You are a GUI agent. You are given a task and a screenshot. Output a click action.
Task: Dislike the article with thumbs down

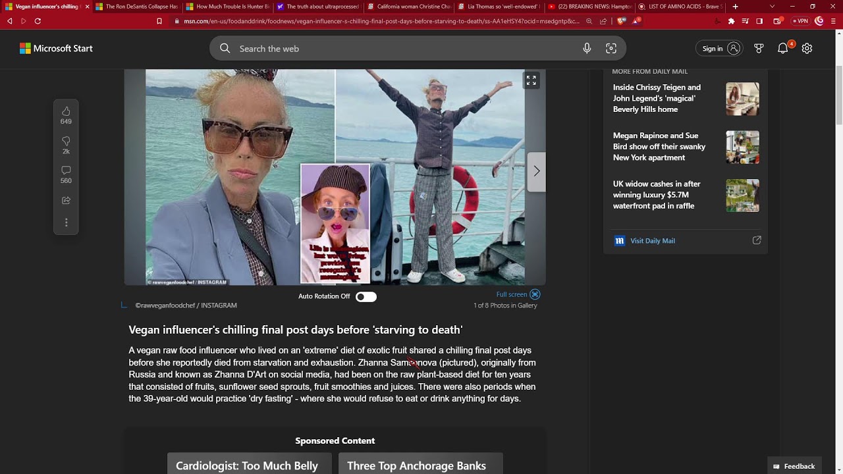[x=66, y=141]
